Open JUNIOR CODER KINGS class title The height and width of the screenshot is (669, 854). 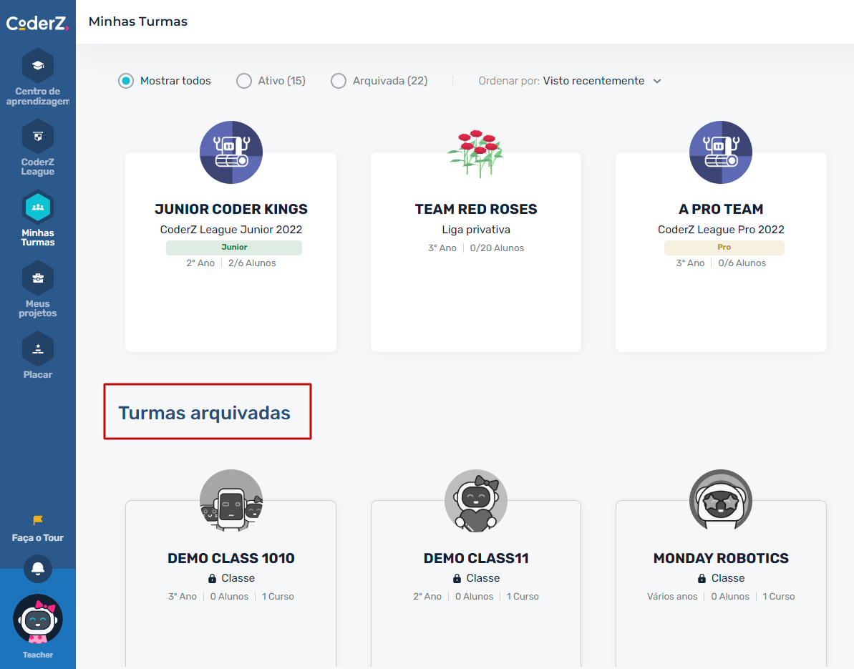tap(231, 209)
